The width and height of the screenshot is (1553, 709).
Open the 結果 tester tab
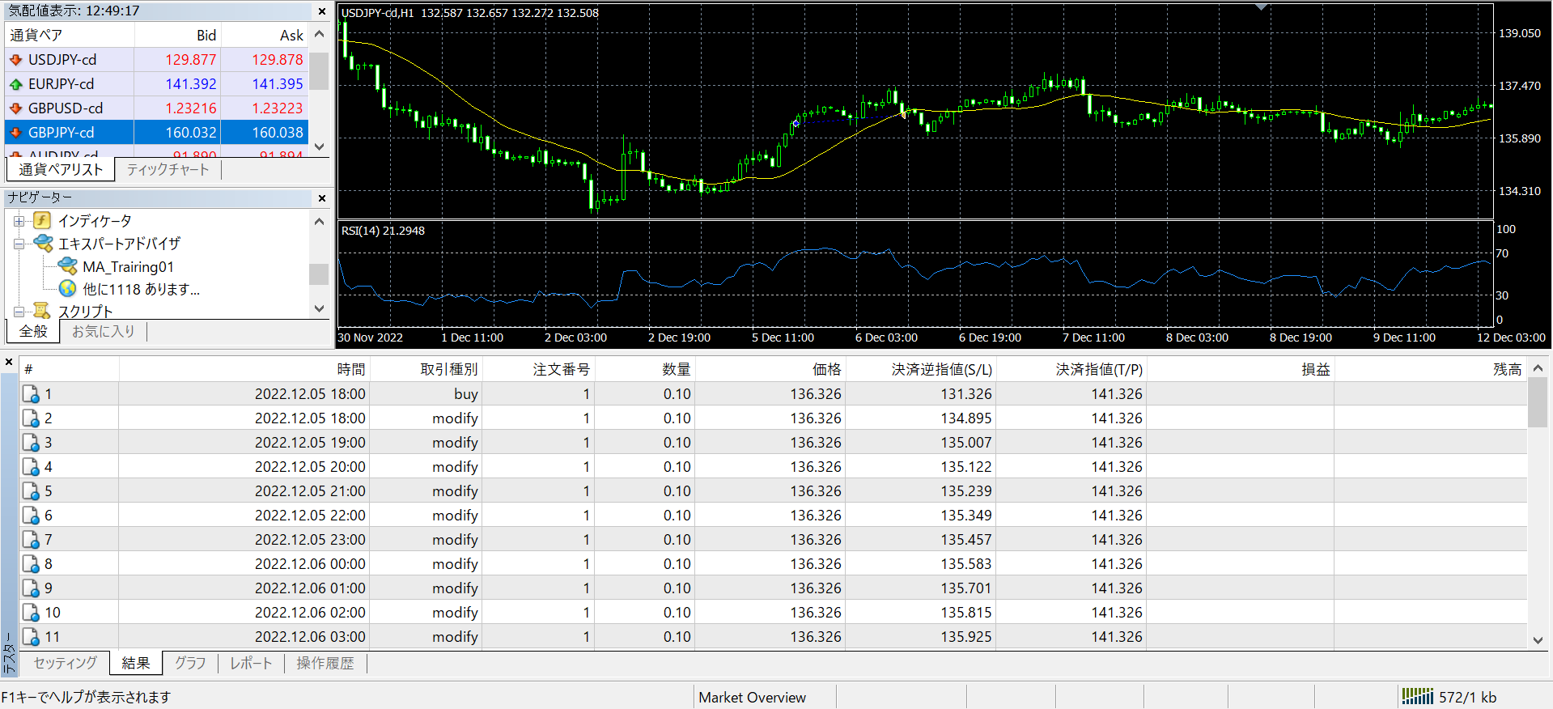point(136,663)
